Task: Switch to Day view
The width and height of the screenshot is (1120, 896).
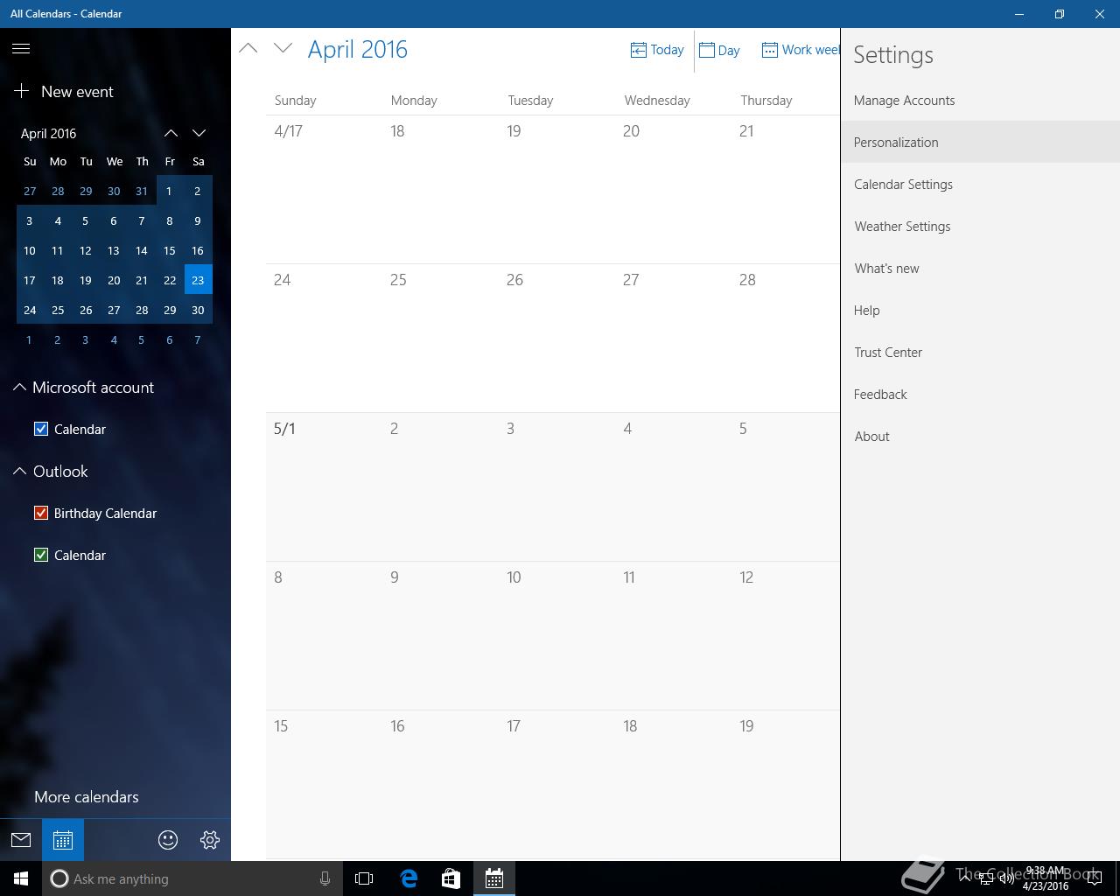Action: pos(719,50)
